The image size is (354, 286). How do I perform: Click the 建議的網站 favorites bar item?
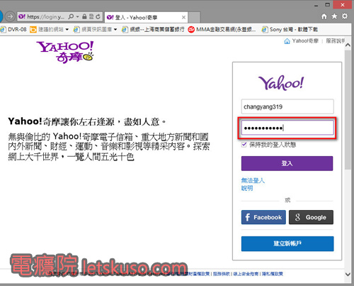(47, 30)
